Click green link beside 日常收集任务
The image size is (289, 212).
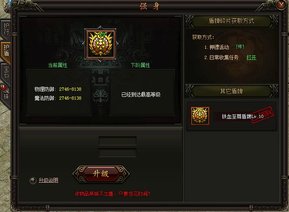point(251,58)
